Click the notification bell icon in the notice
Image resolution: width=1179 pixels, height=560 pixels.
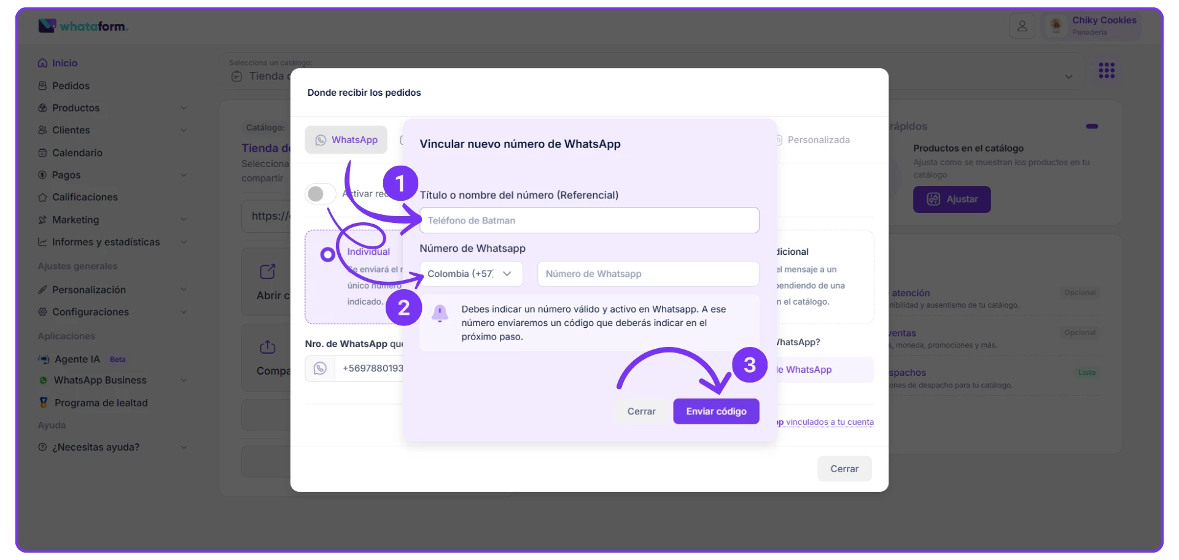(x=440, y=313)
